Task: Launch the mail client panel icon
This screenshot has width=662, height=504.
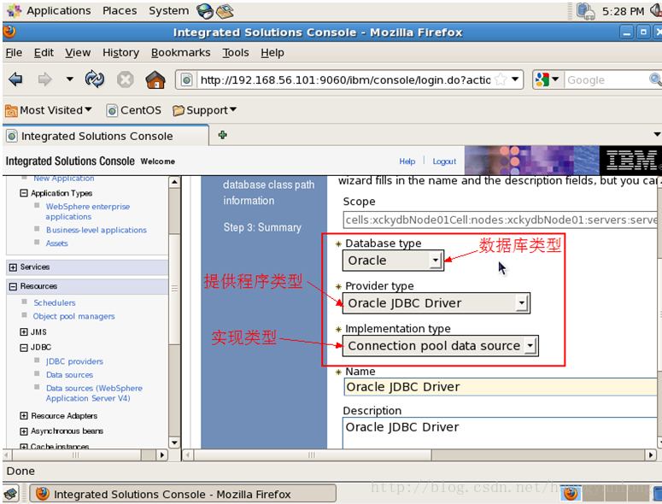Action: click(225, 11)
